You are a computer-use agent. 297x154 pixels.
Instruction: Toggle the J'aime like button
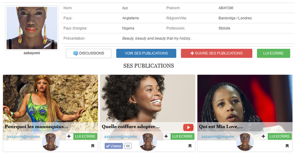(x=114, y=146)
